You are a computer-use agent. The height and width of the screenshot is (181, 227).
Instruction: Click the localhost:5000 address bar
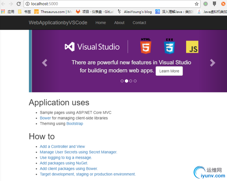112,4
